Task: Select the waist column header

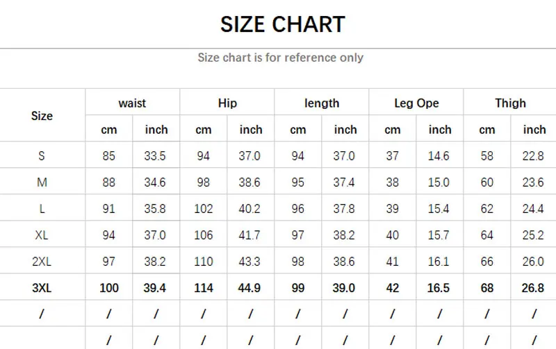Action: [x=132, y=103]
